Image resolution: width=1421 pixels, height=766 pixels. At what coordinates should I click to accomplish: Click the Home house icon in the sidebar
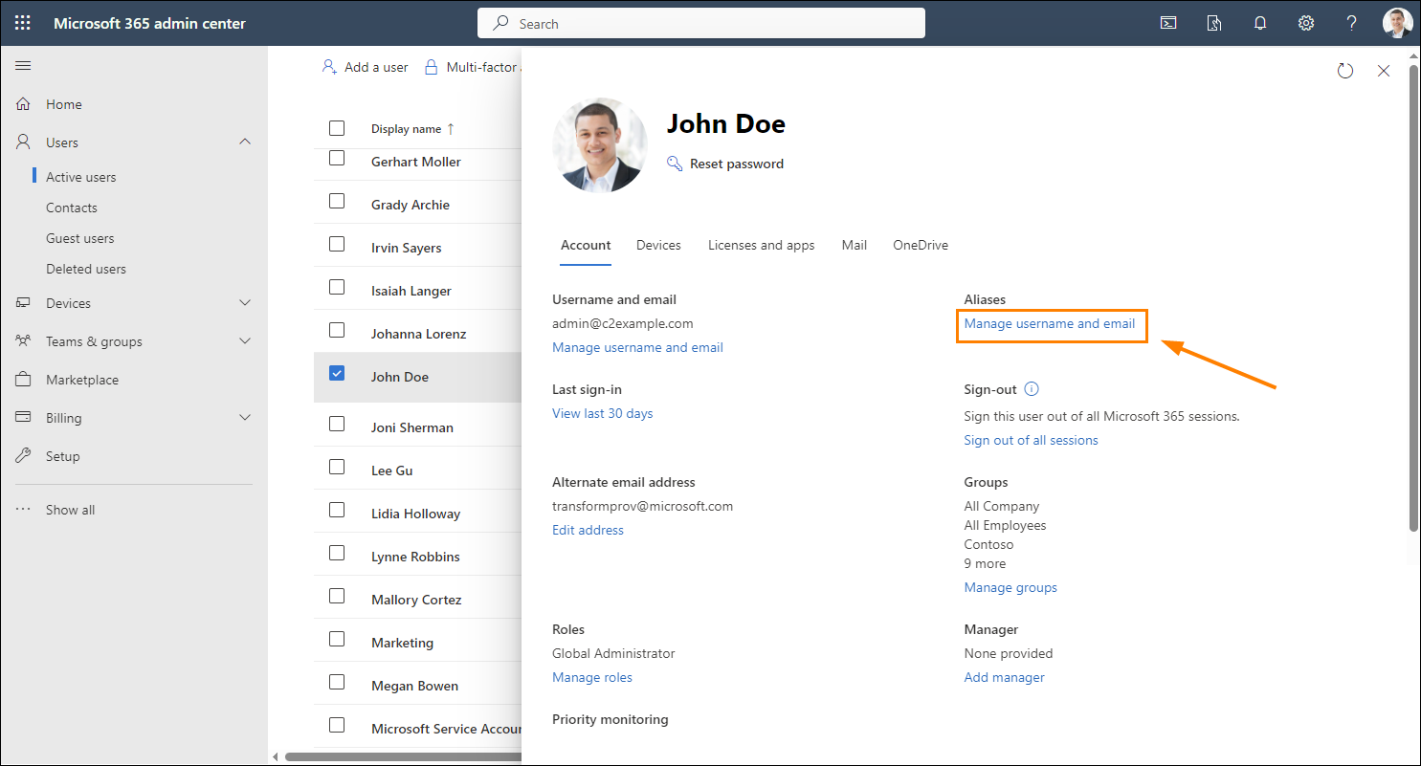click(24, 104)
